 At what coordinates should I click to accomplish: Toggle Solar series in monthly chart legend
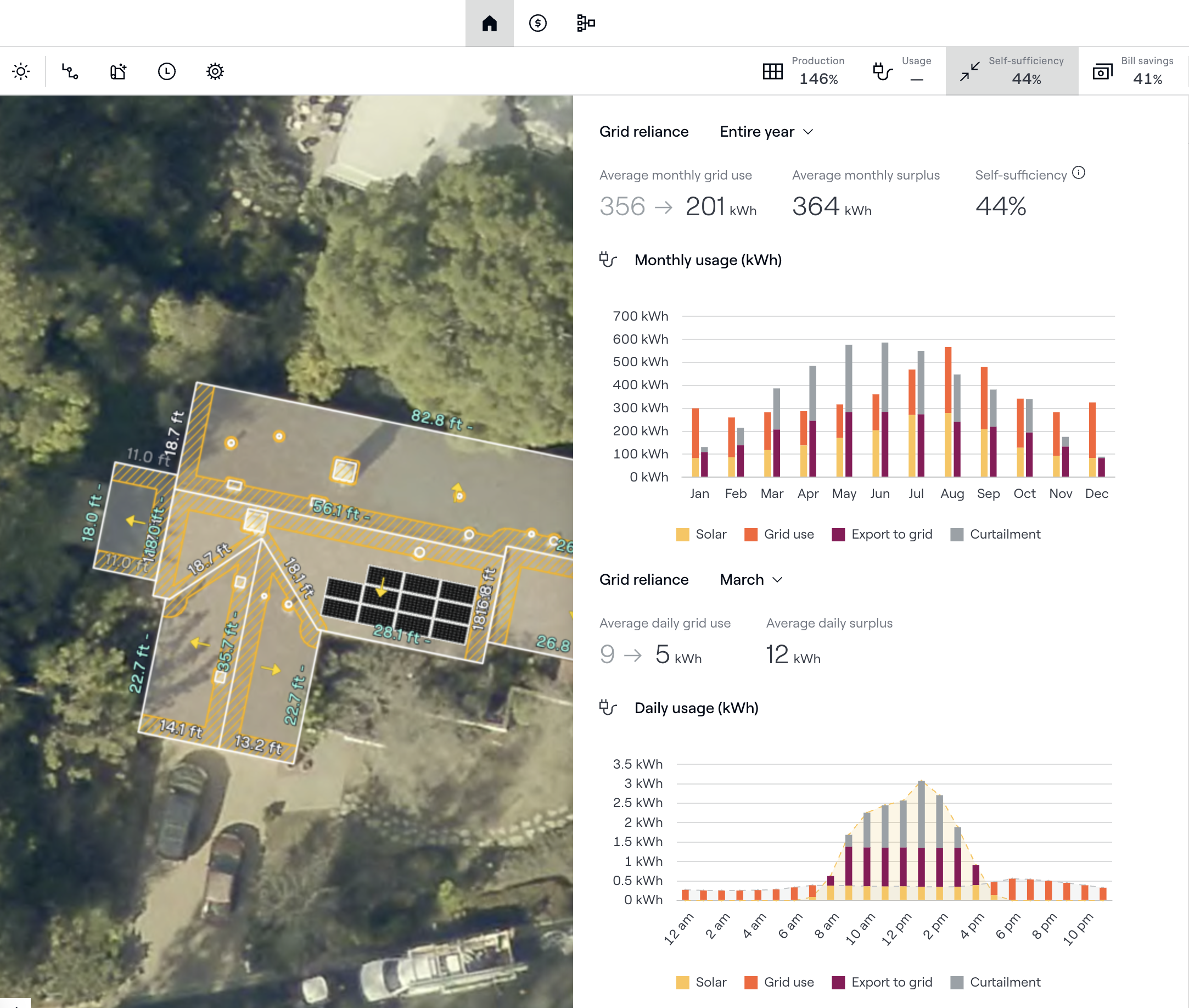pyautogui.click(x=701, y=534)
